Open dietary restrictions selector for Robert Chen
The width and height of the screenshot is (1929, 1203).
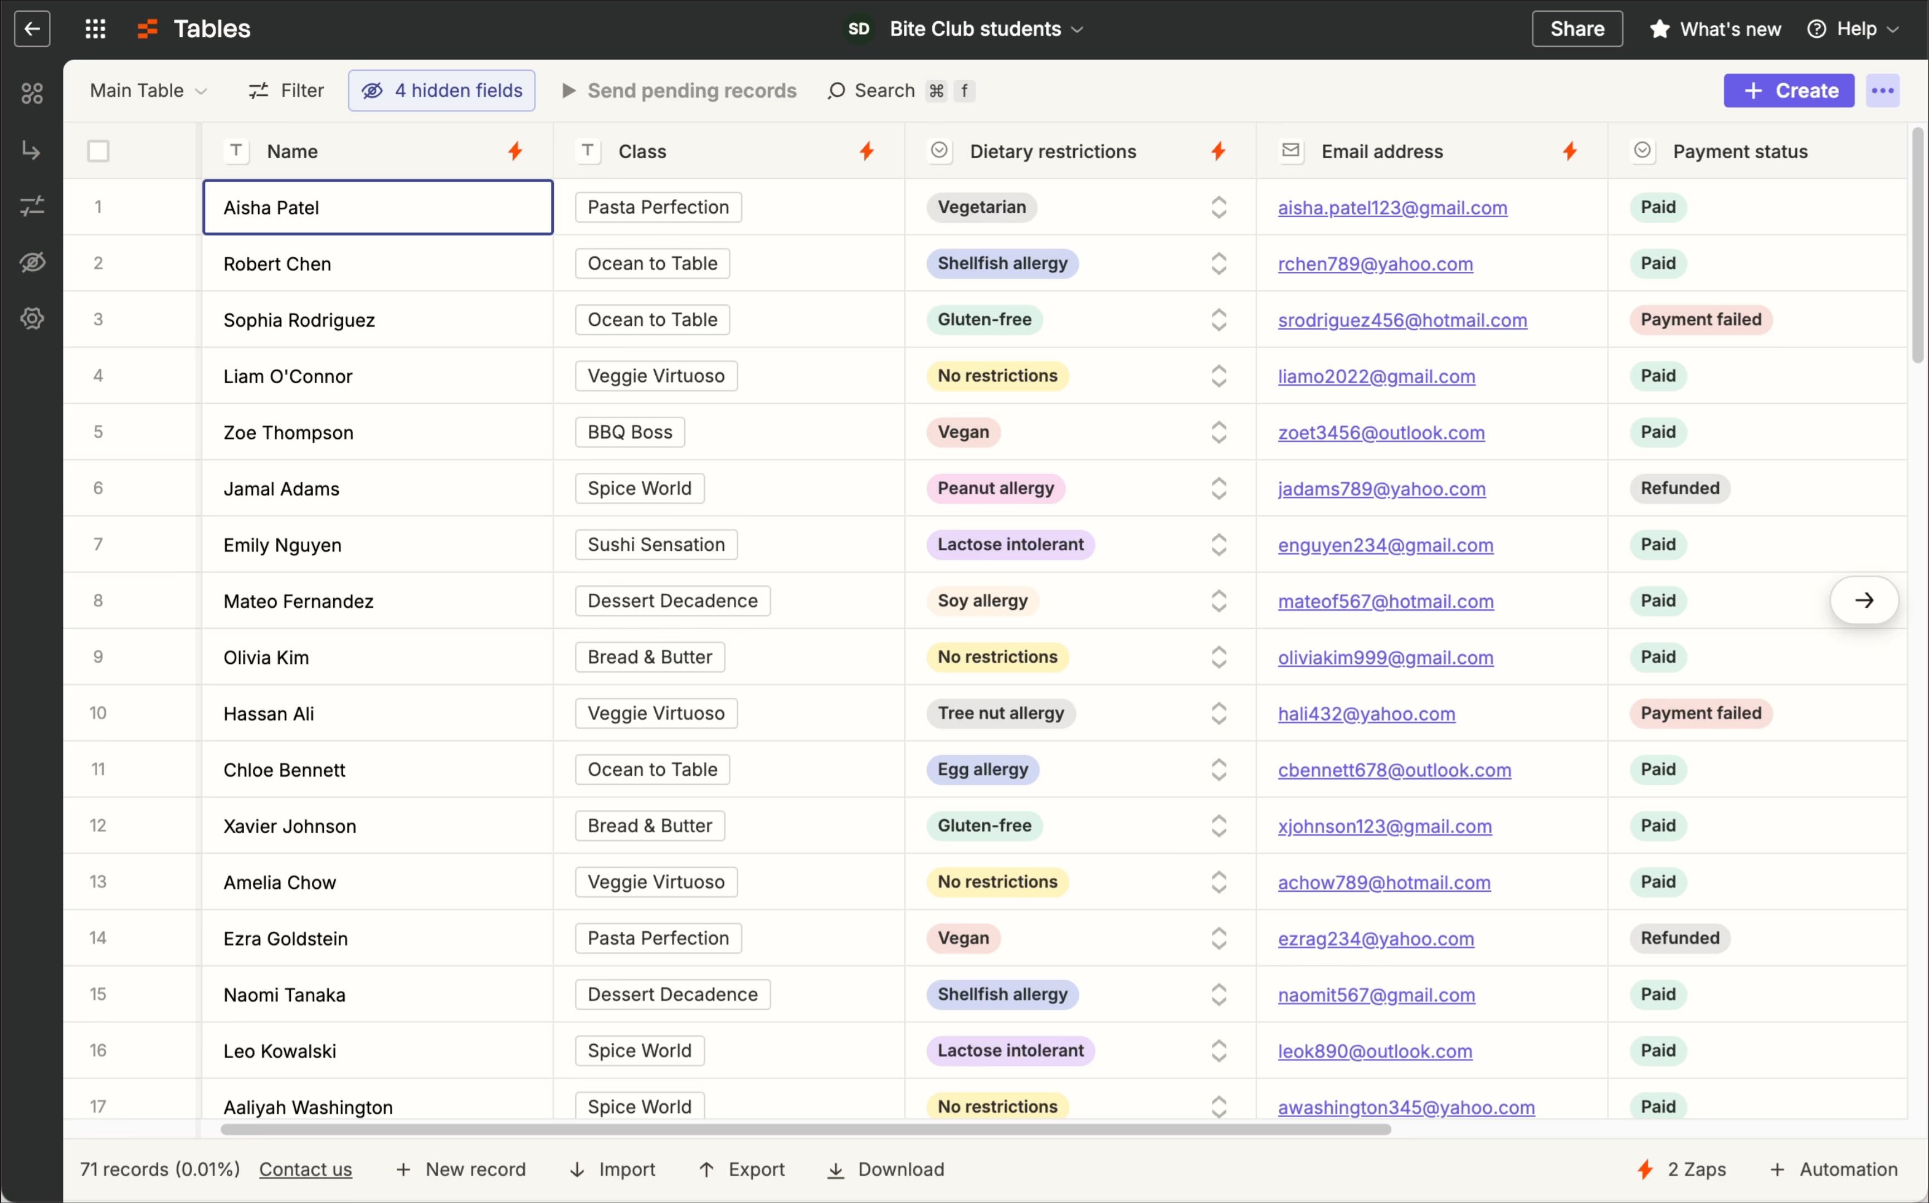tap(1219, 263)
